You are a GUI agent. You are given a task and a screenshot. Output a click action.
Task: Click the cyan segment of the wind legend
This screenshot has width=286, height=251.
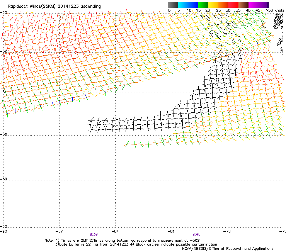coord(183,5)
